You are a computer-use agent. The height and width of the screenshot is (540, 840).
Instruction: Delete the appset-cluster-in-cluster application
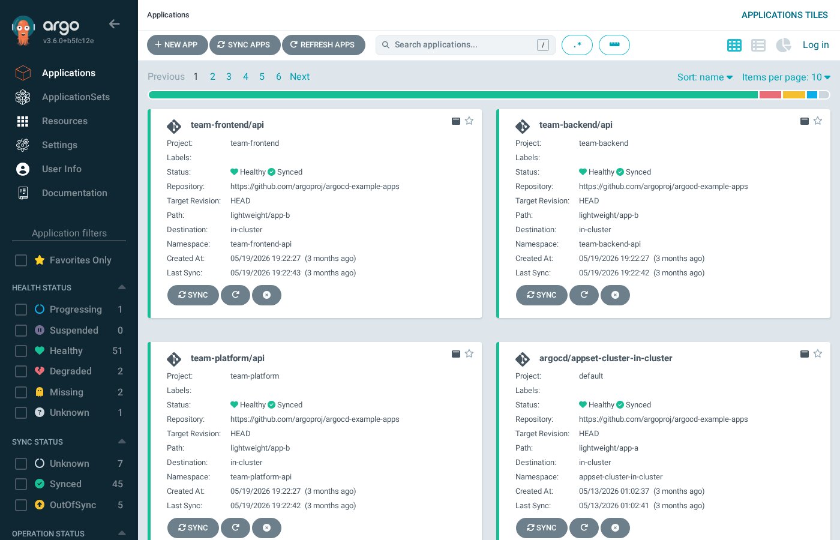click(x=616, y=528)
